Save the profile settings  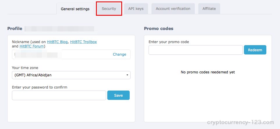(x=118, y=95)
